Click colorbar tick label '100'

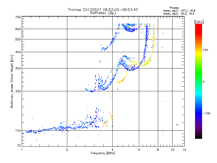coord(205,50)
